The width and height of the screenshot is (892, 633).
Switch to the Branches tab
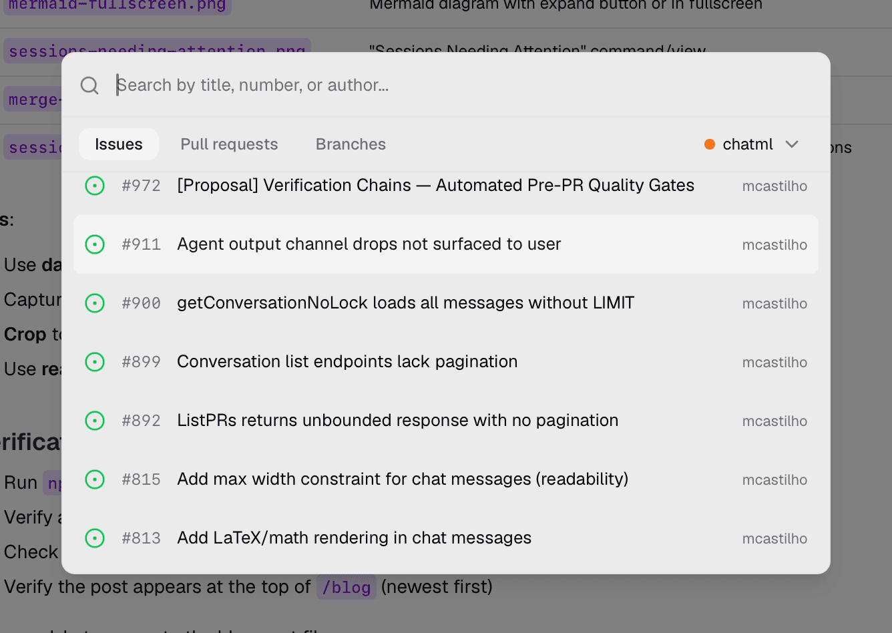click(x=351, y=144)
